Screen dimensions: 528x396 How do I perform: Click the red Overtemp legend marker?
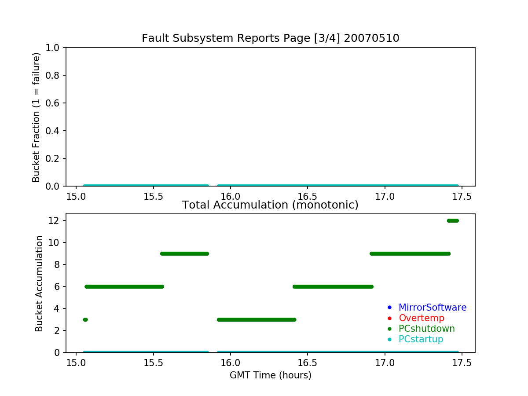(x=389, y=318)
